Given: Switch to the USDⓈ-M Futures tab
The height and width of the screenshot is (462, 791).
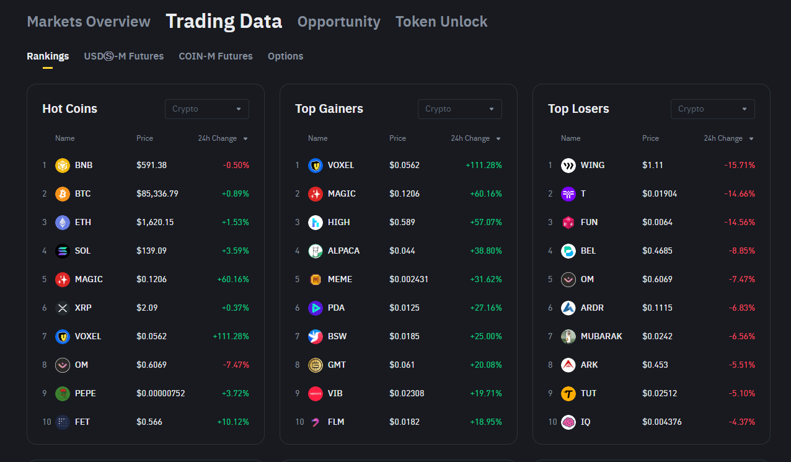Looking at the screenshot, I should click(124, 56).
